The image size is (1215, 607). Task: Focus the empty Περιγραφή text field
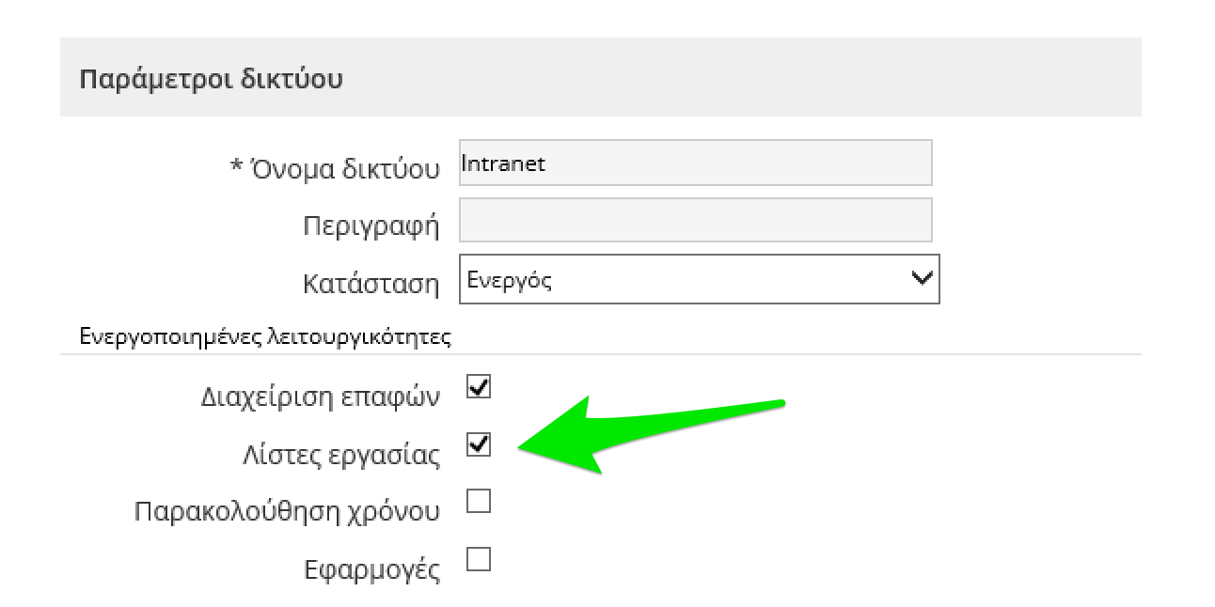(695, 221)
